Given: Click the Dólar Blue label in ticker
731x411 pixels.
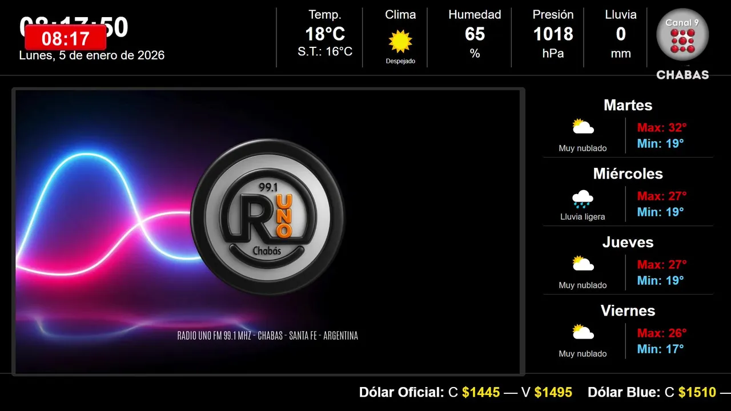Looking at the screenshot, I should tap(624, 392).
